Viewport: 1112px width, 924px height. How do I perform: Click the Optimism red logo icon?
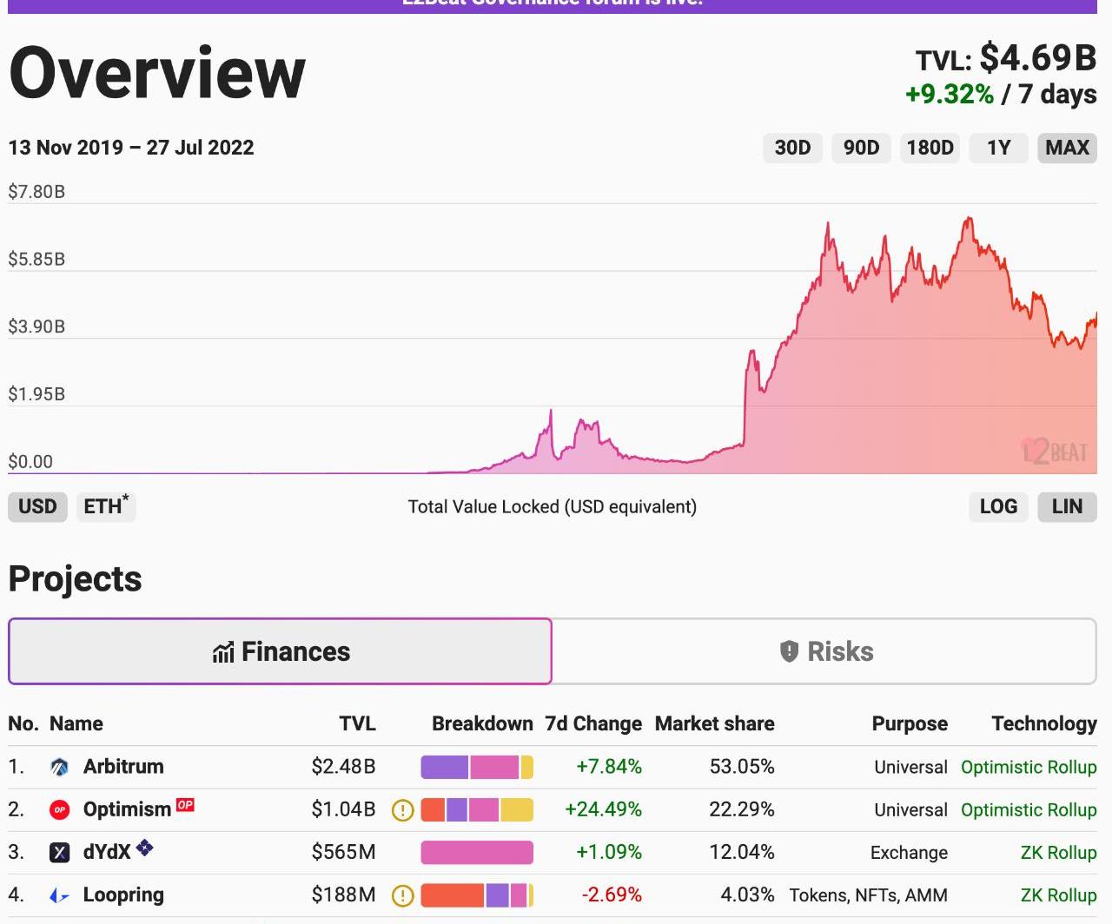(59, 809)
